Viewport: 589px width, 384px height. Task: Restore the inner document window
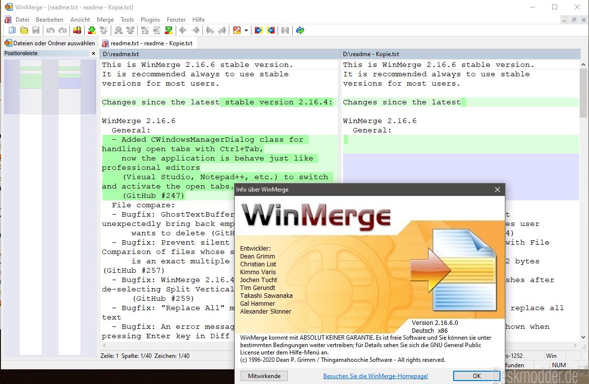point(574,20)
